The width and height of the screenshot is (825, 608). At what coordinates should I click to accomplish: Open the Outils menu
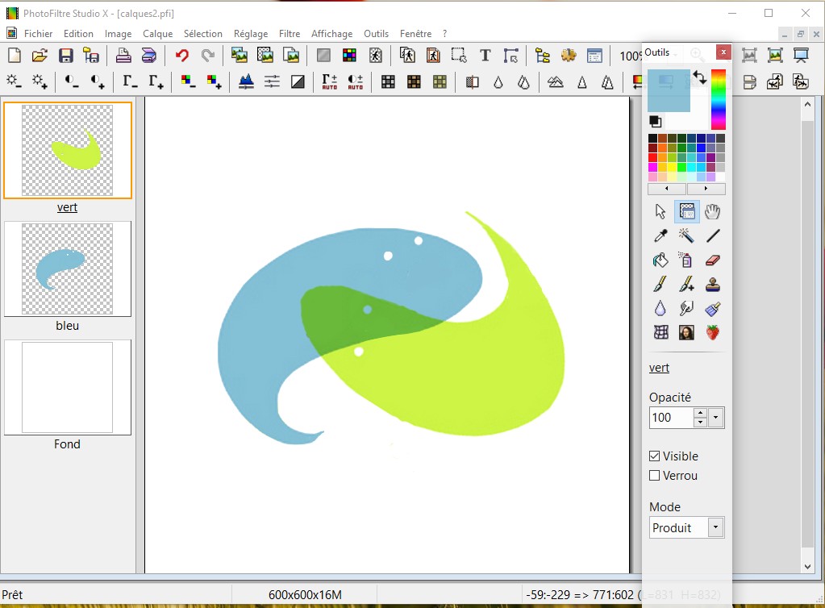[376, 34]
